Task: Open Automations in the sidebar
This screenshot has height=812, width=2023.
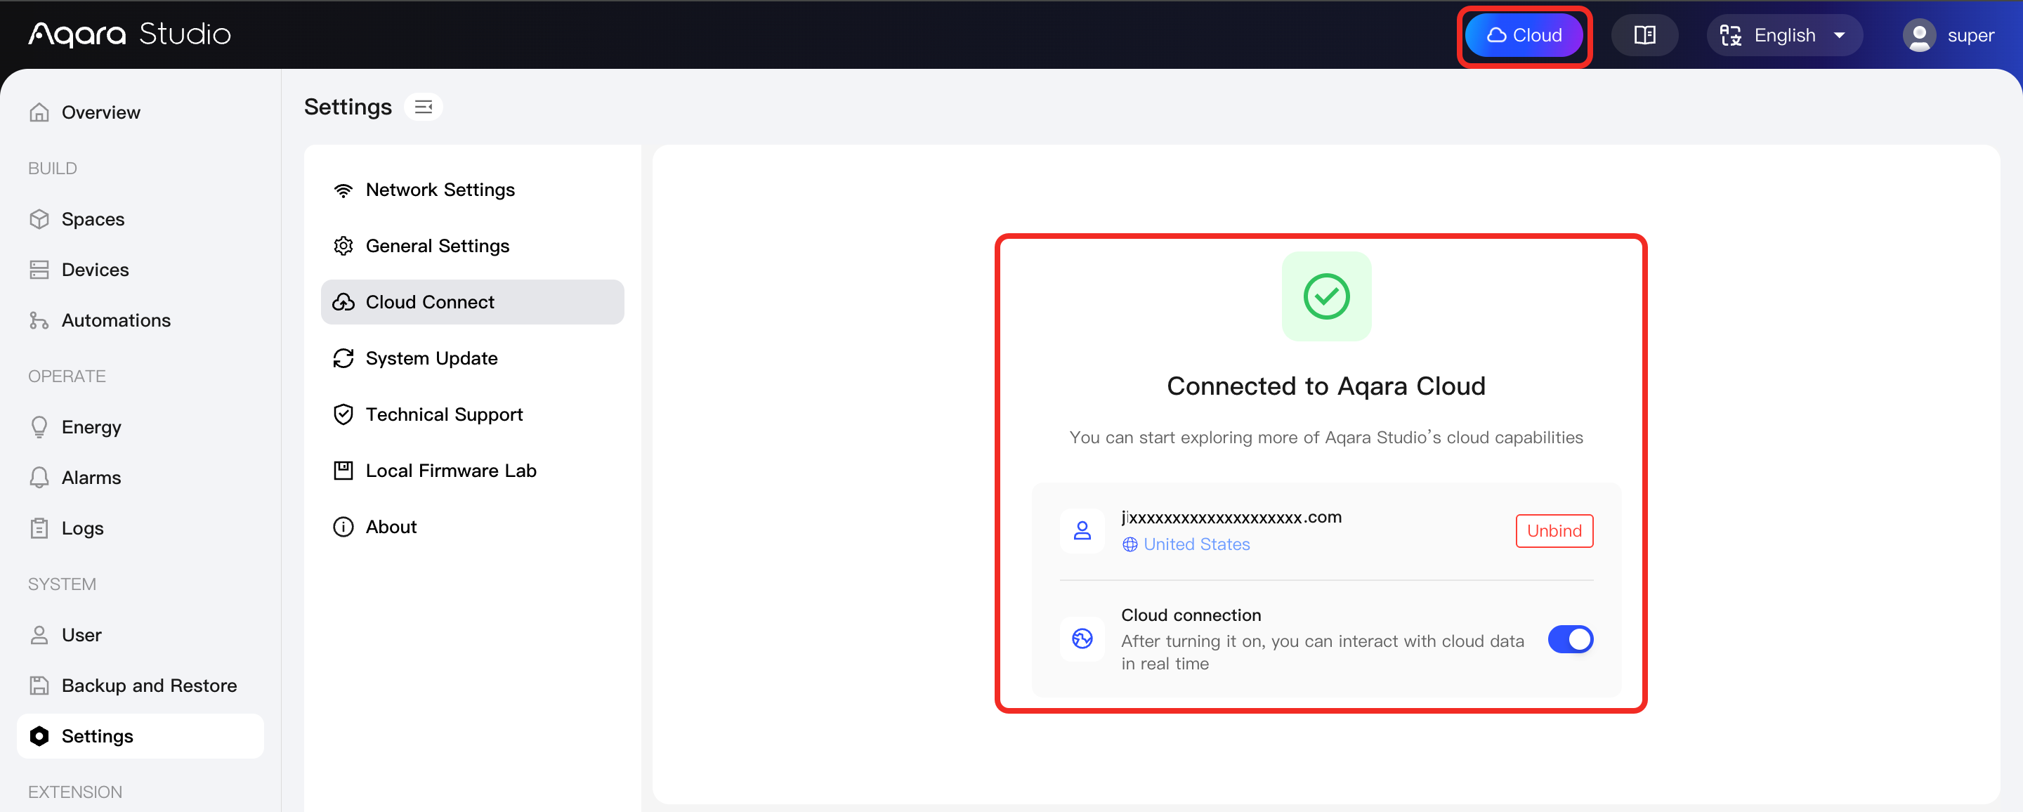Action: 140,320
